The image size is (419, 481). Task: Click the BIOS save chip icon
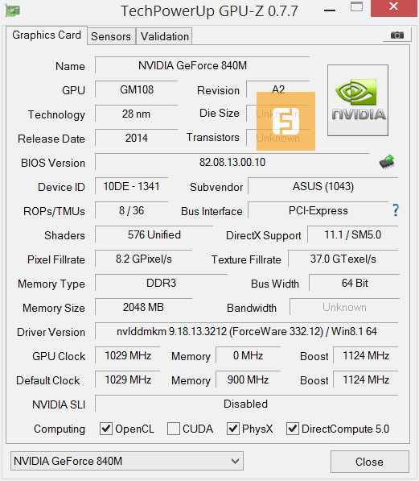[x=387, y=162]
